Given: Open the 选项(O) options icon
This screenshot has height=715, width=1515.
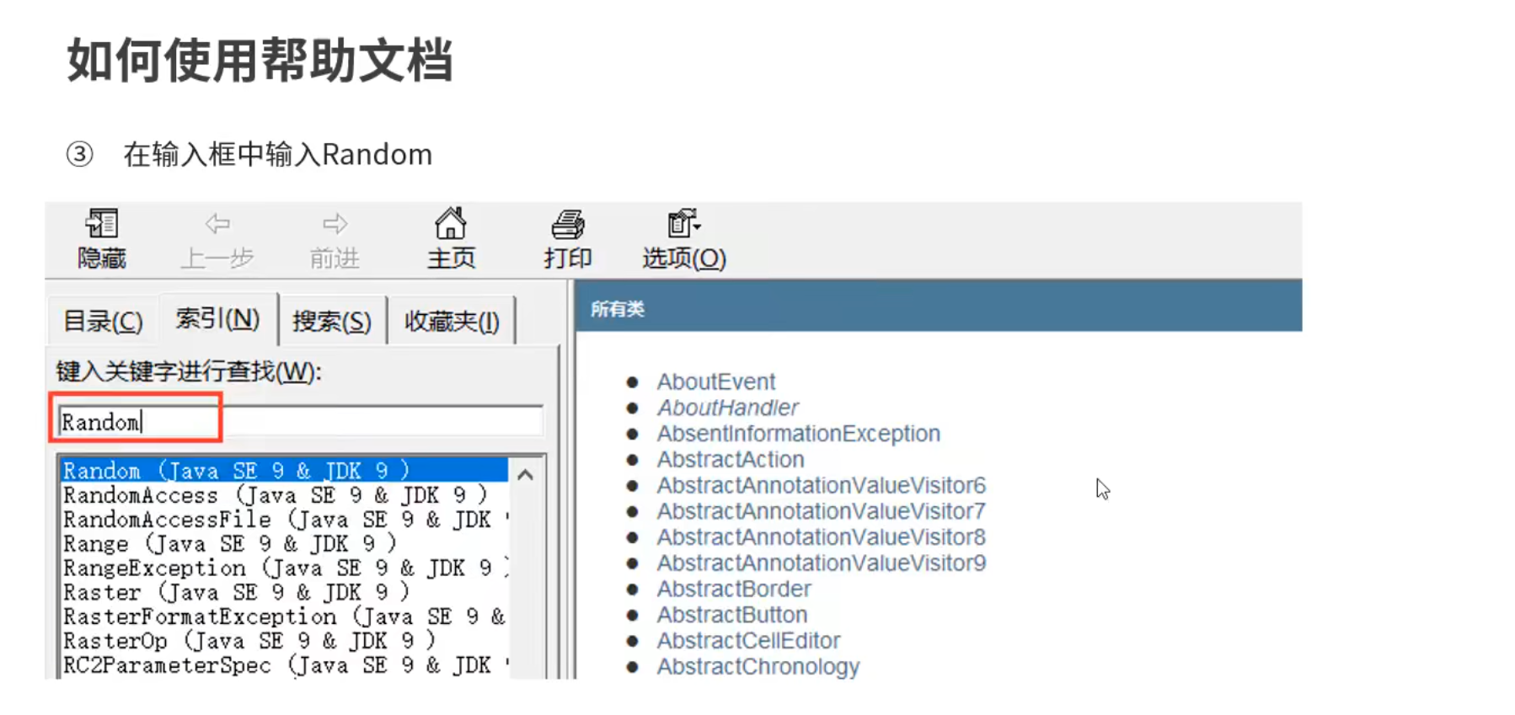Looking at the screenshot, I should [x=683, y=223].
